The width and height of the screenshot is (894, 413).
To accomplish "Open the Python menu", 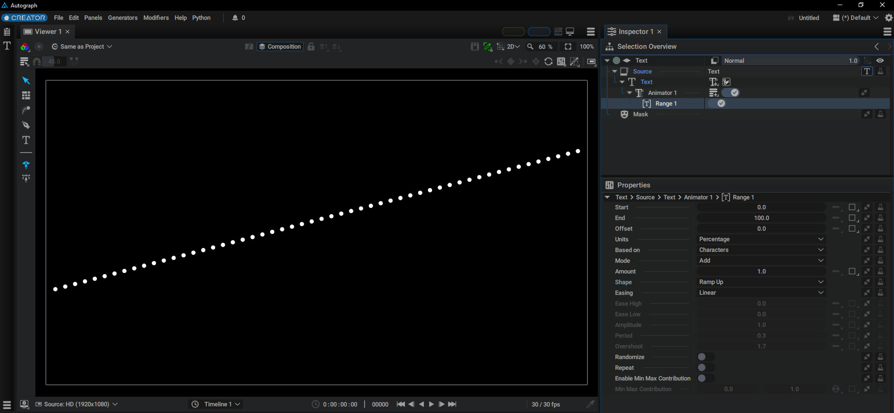I will [202, 18].
